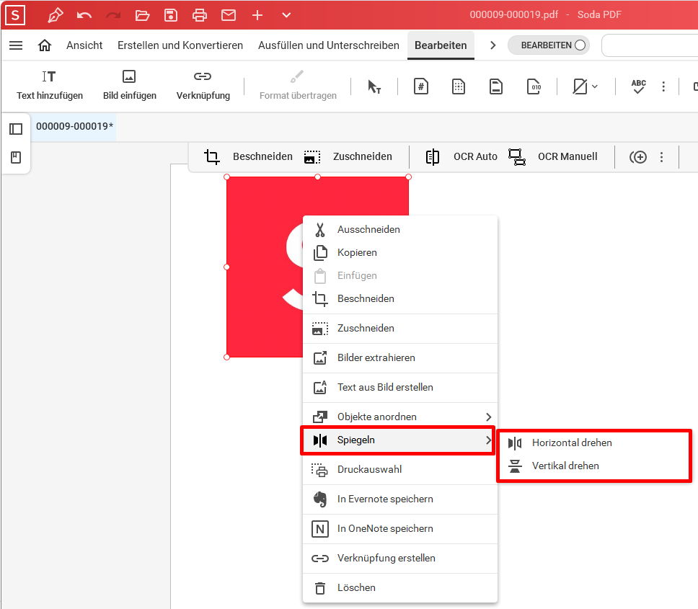Select Text aus Bild erstellen entry
Image resolution: width=698 pixels, height=609 pixels.
pyautogui.click(x=399, y=388)
